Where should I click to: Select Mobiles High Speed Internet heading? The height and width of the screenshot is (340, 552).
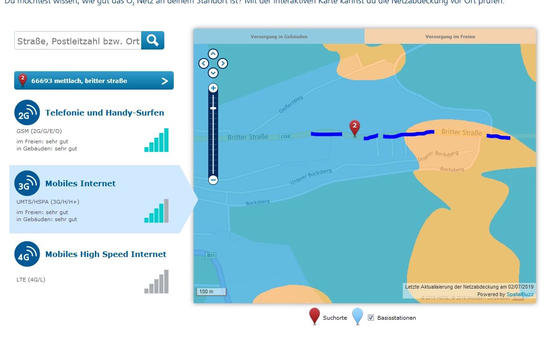click(x=106, y=254)
